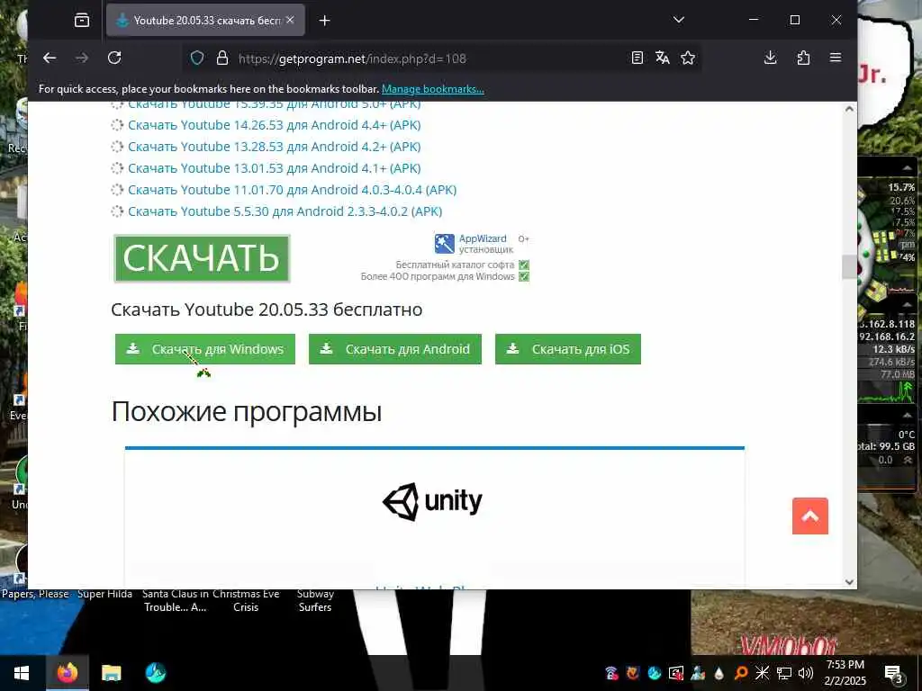This screenshot has width=922, height=691.
Task: Click the blue mountain app taskbar icon
Action: pos(155,673)
